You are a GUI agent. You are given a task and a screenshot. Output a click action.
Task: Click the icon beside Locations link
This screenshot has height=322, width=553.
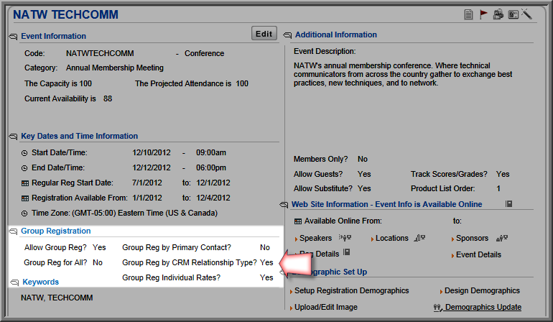[419, 239]
